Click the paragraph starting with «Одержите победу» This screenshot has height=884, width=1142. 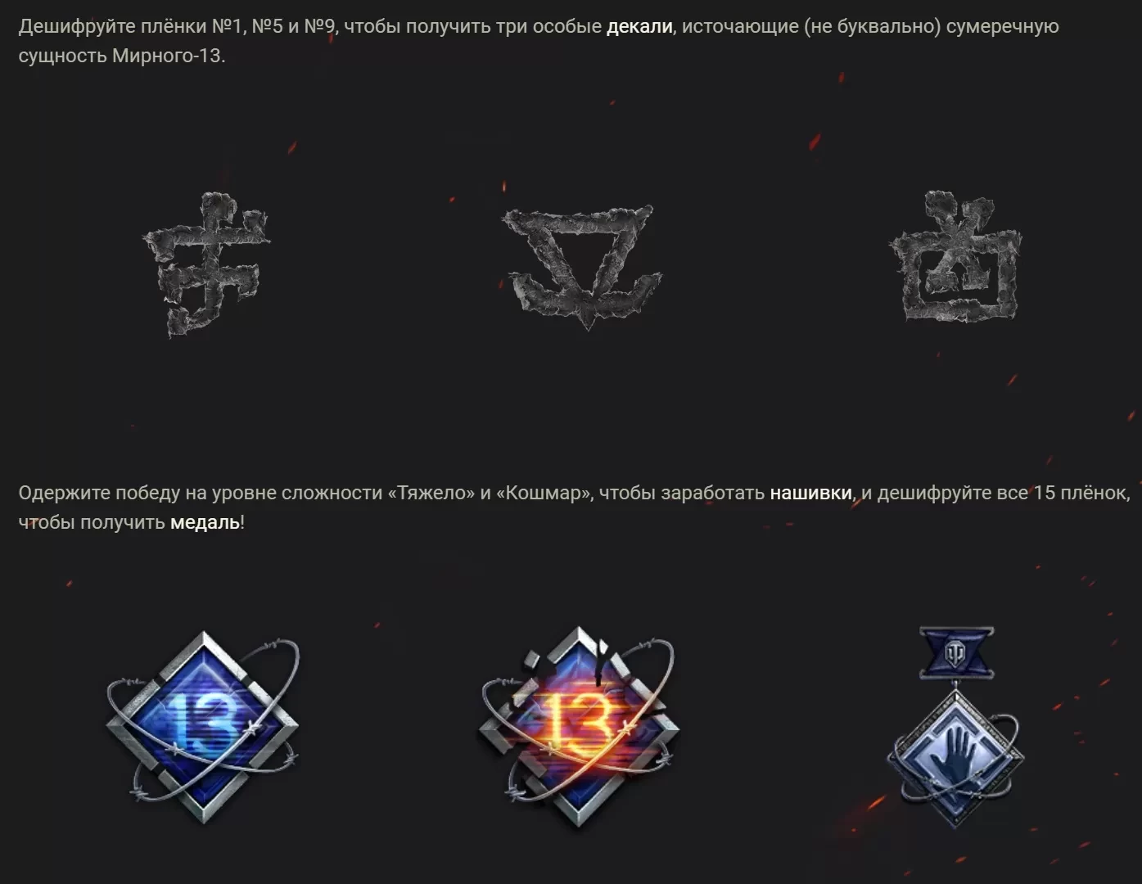click(x=575, y=507)
